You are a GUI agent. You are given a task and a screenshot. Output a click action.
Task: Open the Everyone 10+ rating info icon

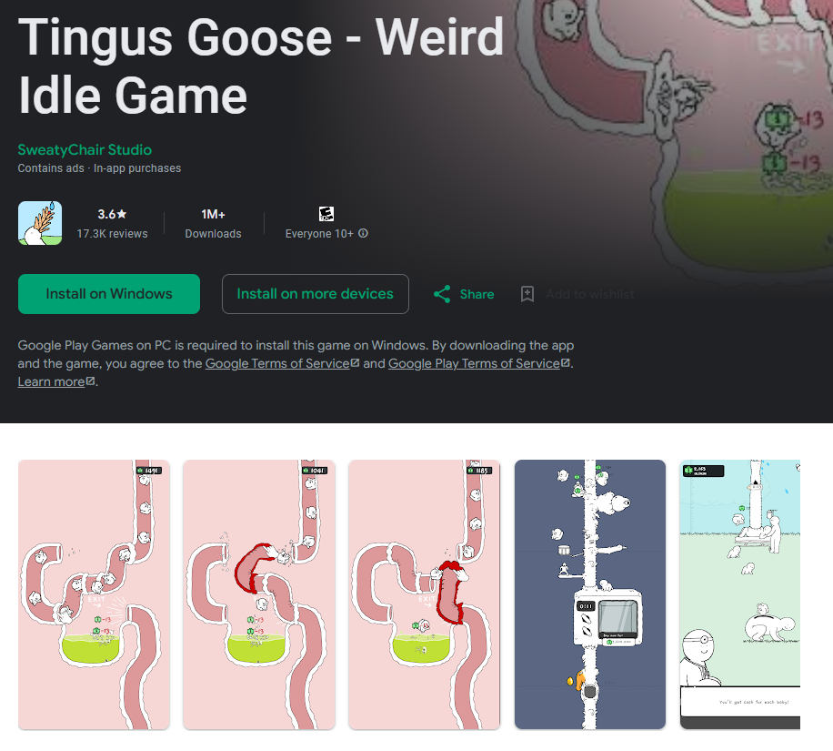[363, 233]
